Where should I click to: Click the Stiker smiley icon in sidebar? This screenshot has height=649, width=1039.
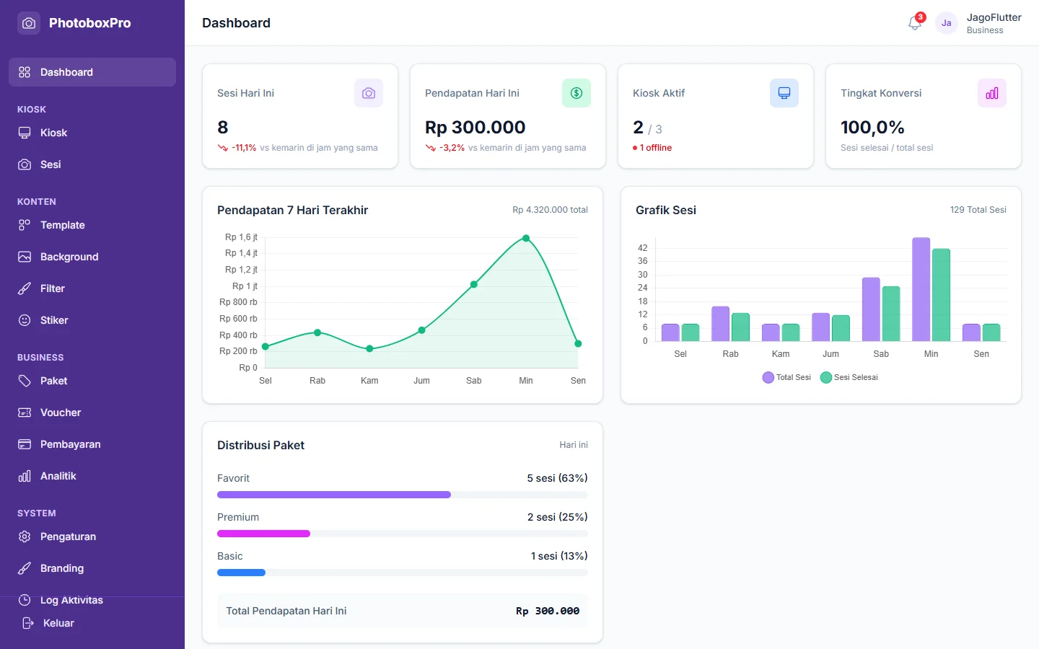point(25,320)
